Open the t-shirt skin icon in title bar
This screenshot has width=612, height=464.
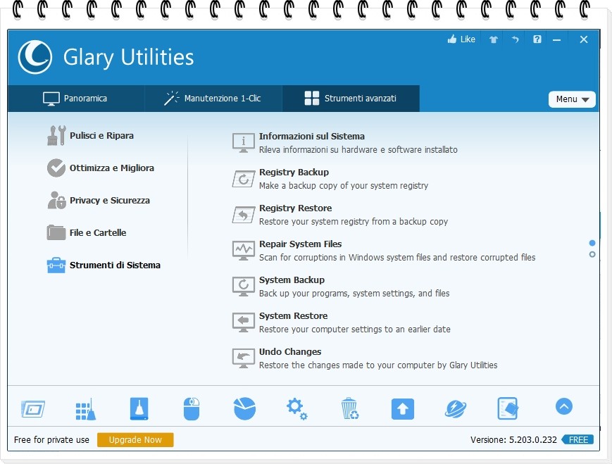tap(493, 39)
